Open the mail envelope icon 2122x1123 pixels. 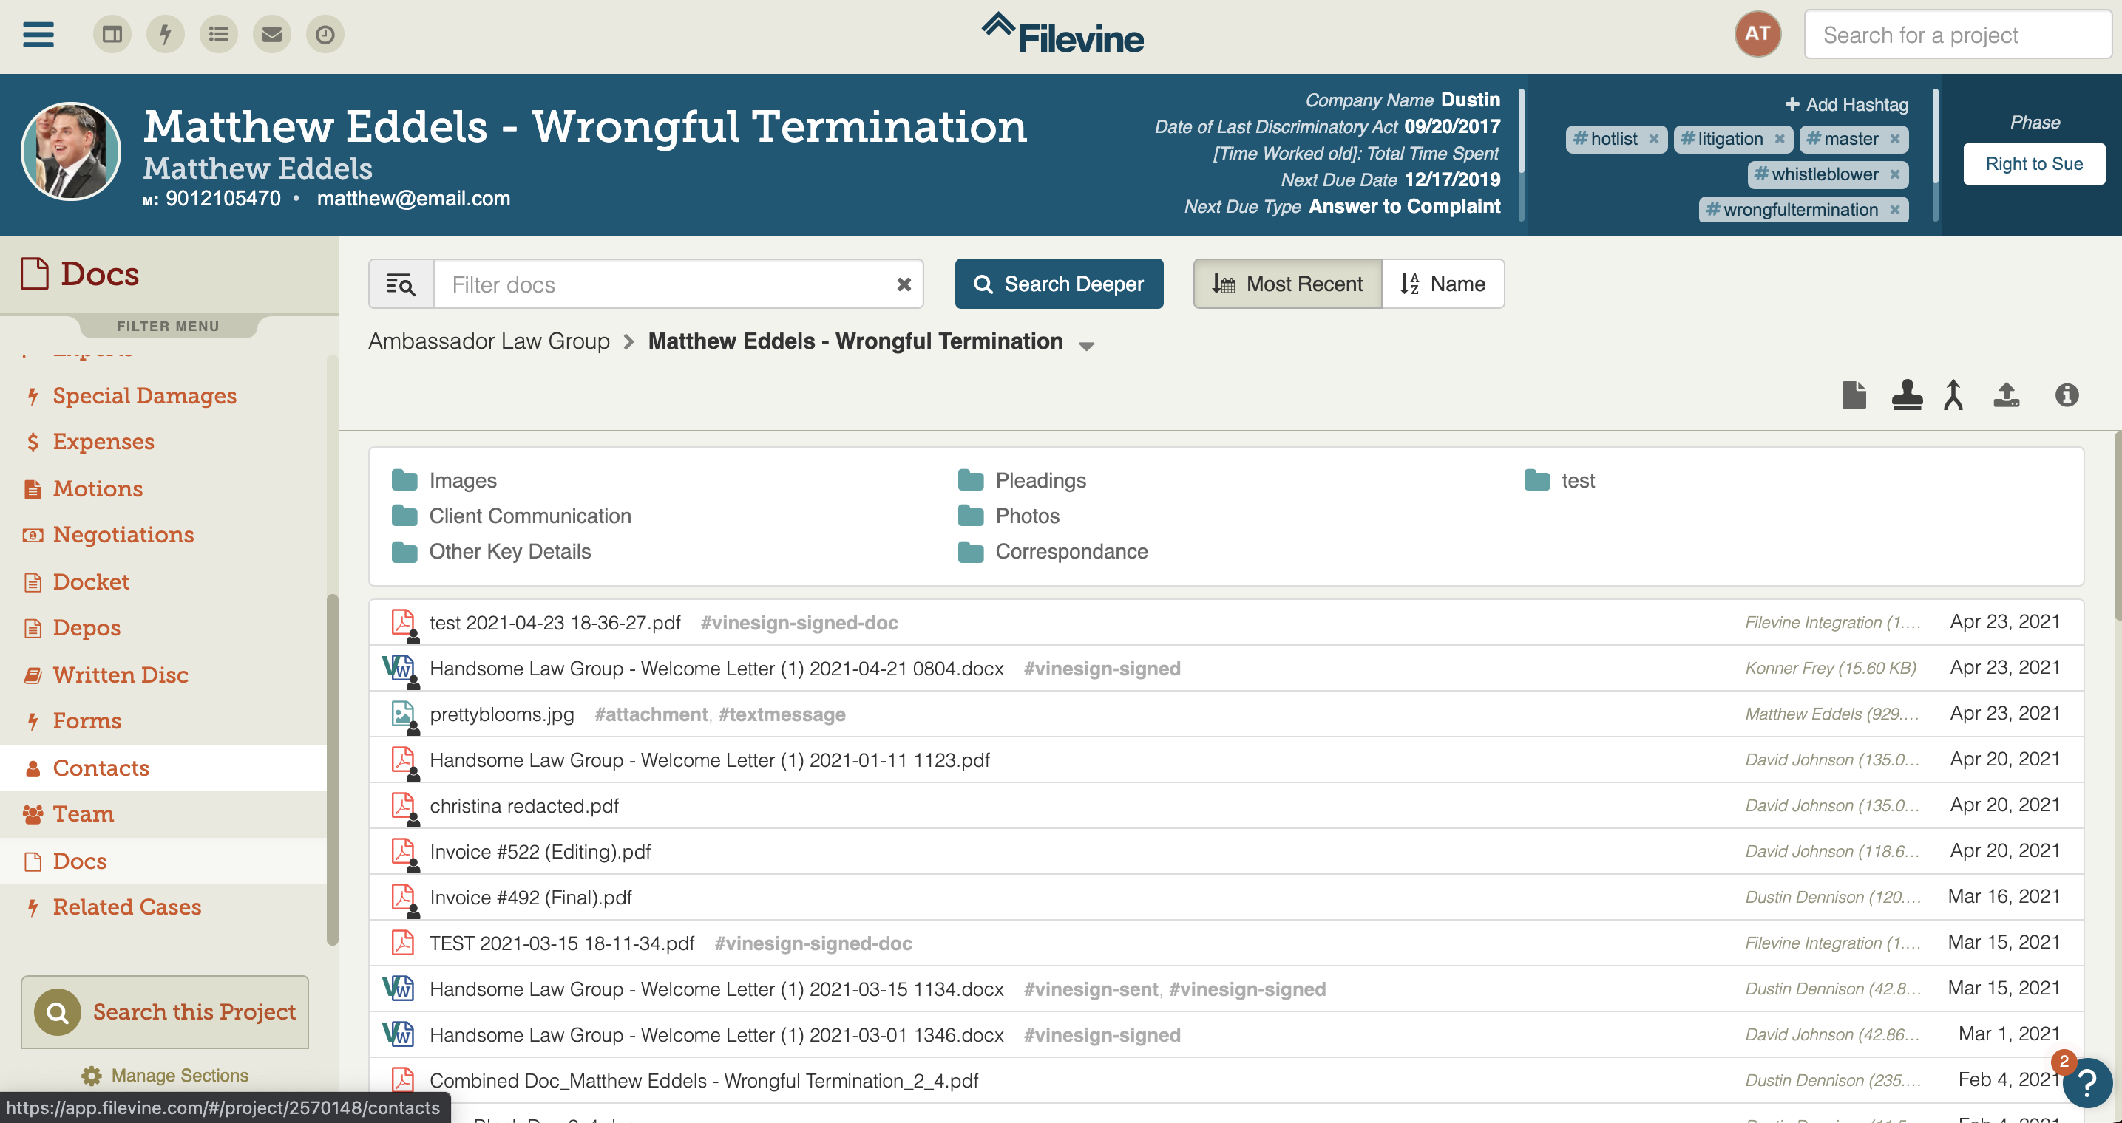[272, 35]
